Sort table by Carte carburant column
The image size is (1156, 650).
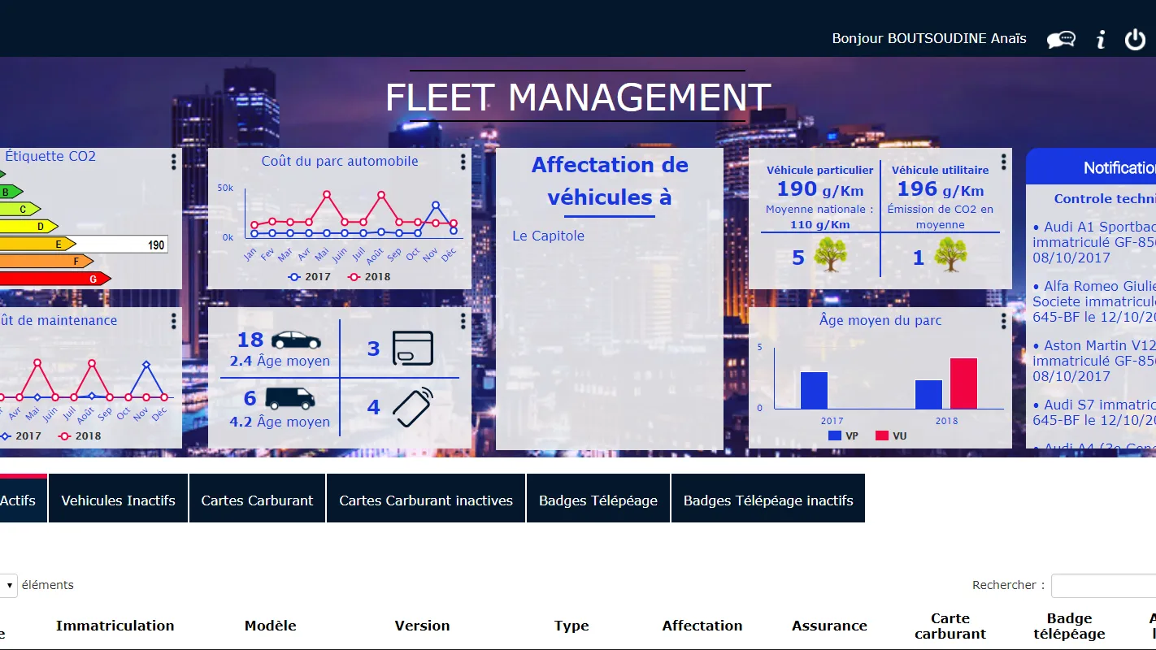click(950, 626)
